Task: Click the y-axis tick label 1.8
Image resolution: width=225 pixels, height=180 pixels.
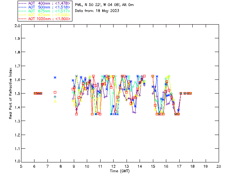Action: pos(17,52)
